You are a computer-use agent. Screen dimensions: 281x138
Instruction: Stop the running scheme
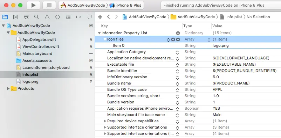pos(49,5)
